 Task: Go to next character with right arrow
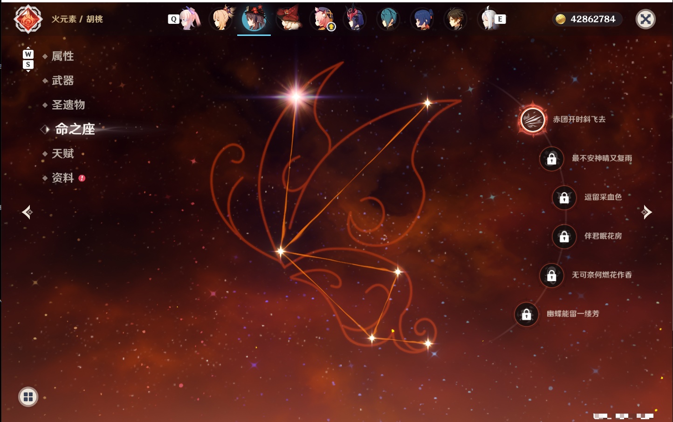tap(646, 212)
